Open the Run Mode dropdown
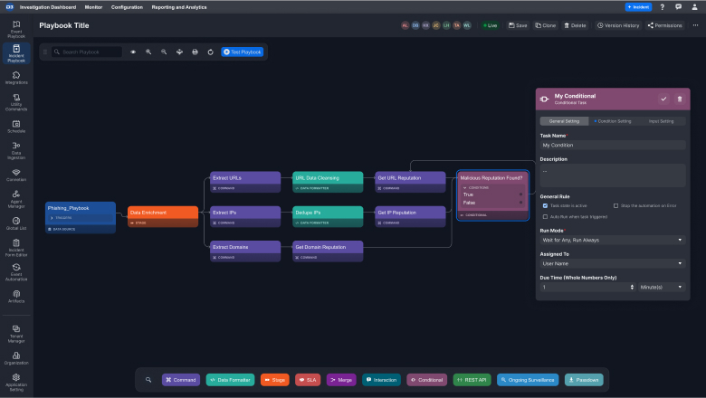The image size is (706, 398). (x=613, y=240)
